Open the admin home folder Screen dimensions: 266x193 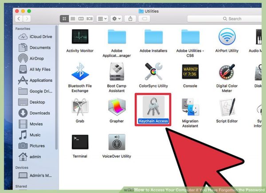[x=30, y=157]
